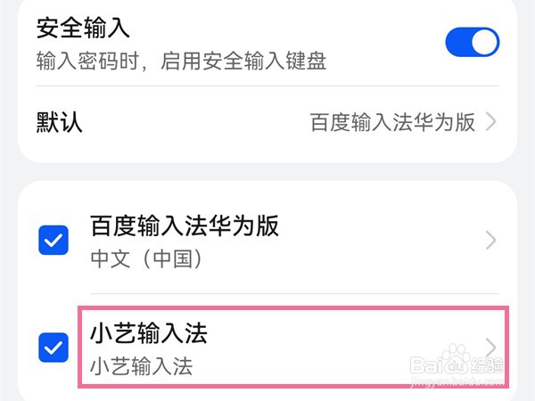535x401 pixels.
Task: Tap the 默认 row label
Action: (x=60, y=122)
